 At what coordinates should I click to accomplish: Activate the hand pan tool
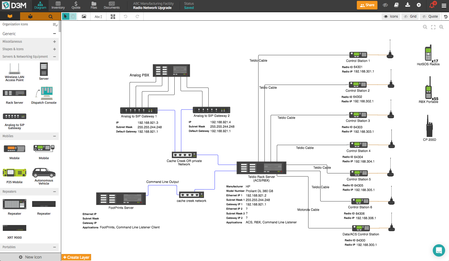coord(73,16)
